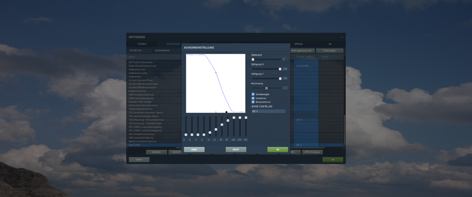Switch to the STEUERUNG tab in Optionen
This screenshot has height=197, width=472.
tap(173, 44)
